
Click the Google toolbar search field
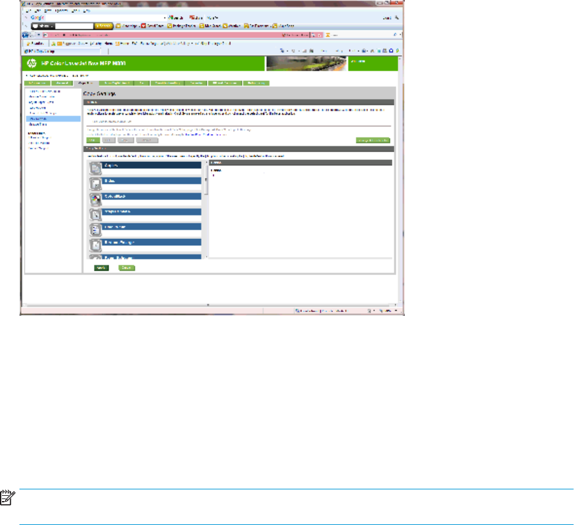[106, 17]
